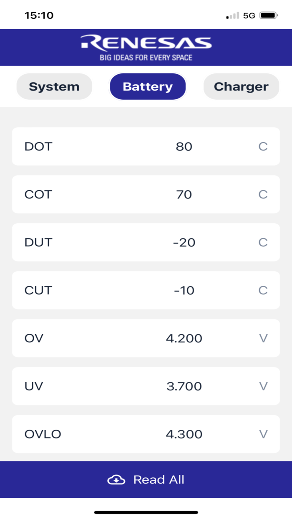
Task: Select the DUT parameter row
Action: (146, 242)
